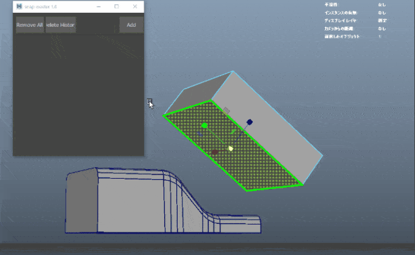This screenshot has width=415, height=255.
Task: Select the green Y-axis manipulator handle
Action: click(204, 126)
